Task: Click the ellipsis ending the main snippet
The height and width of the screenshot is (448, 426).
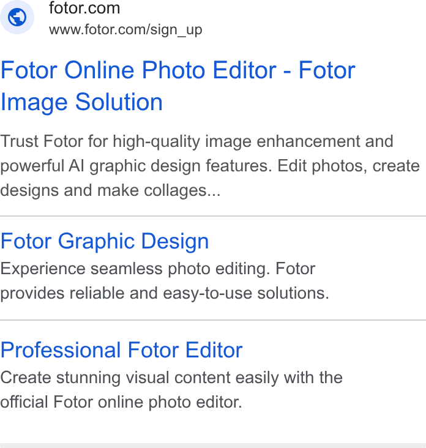Action: pyautogui.click(x=214, y=195)
